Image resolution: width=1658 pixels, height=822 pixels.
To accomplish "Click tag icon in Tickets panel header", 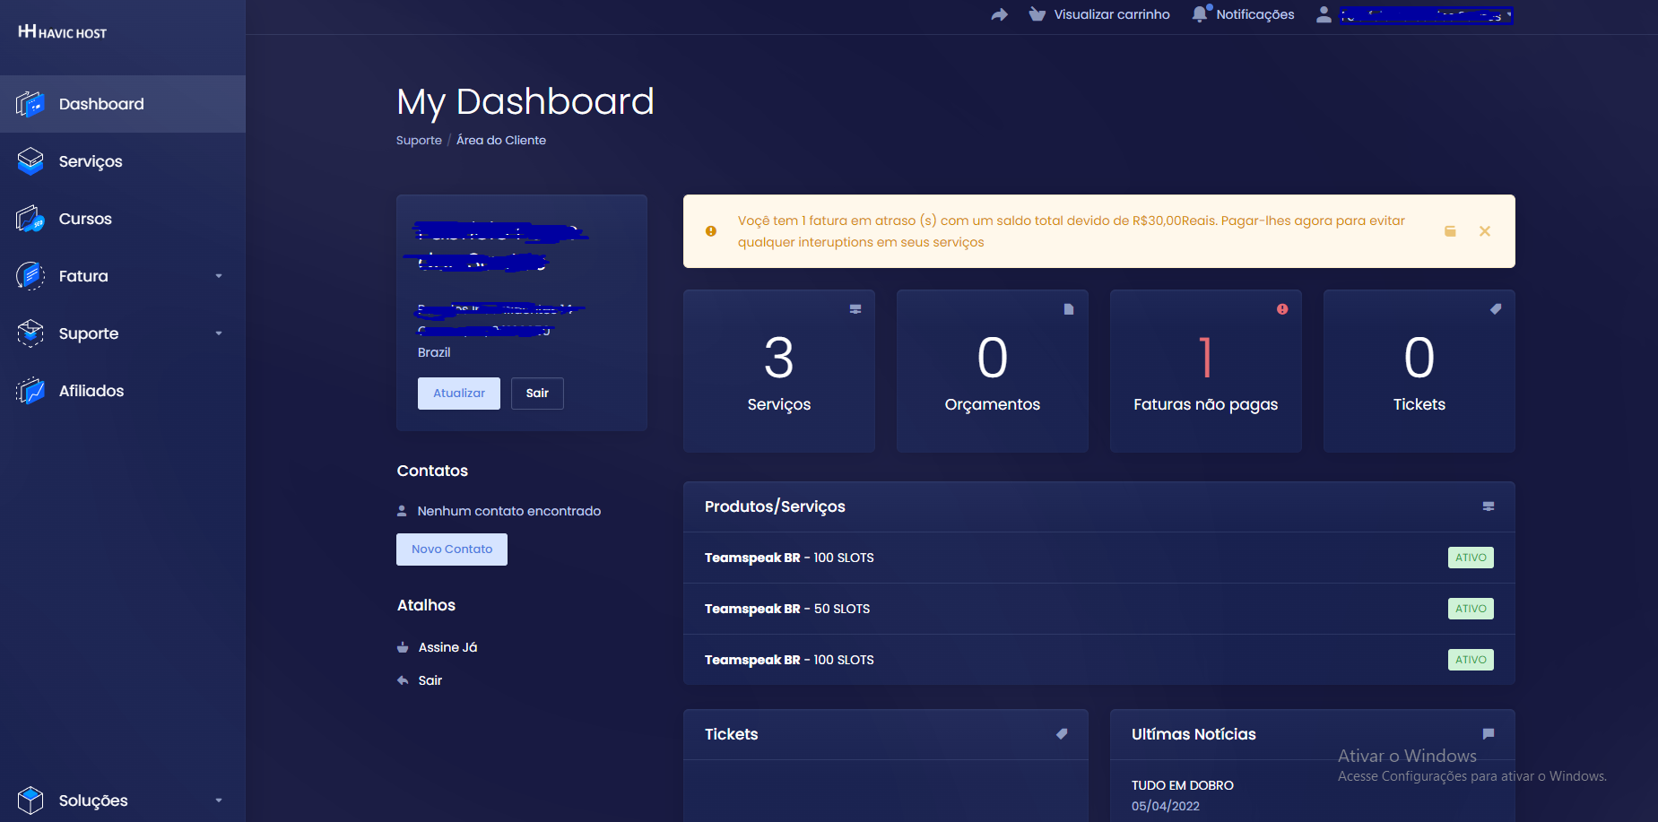I will click(x=1062, y=734).
